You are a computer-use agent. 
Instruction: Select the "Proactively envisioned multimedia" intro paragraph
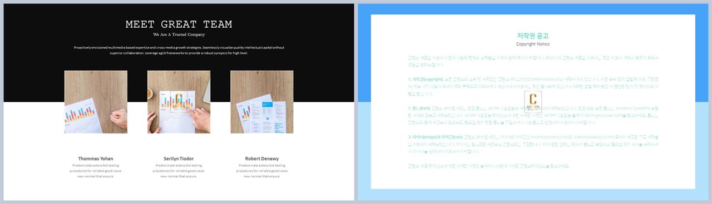(179, 50)
